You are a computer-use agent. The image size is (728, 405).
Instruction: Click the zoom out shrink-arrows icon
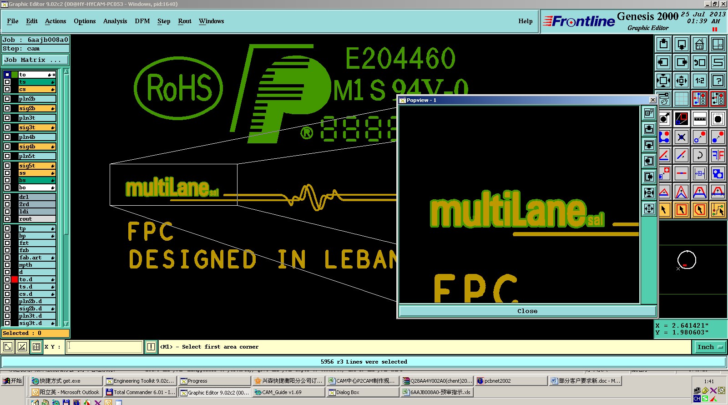tap(682, 81)
